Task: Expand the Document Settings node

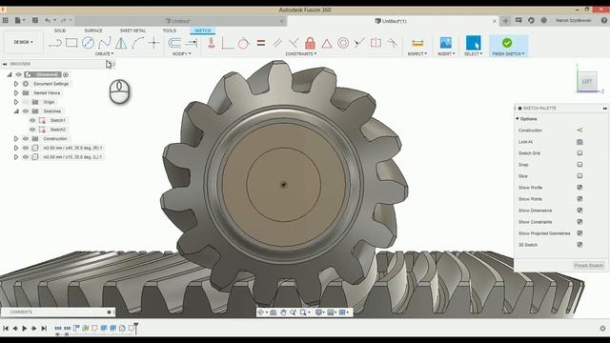Action: [16, 84]
